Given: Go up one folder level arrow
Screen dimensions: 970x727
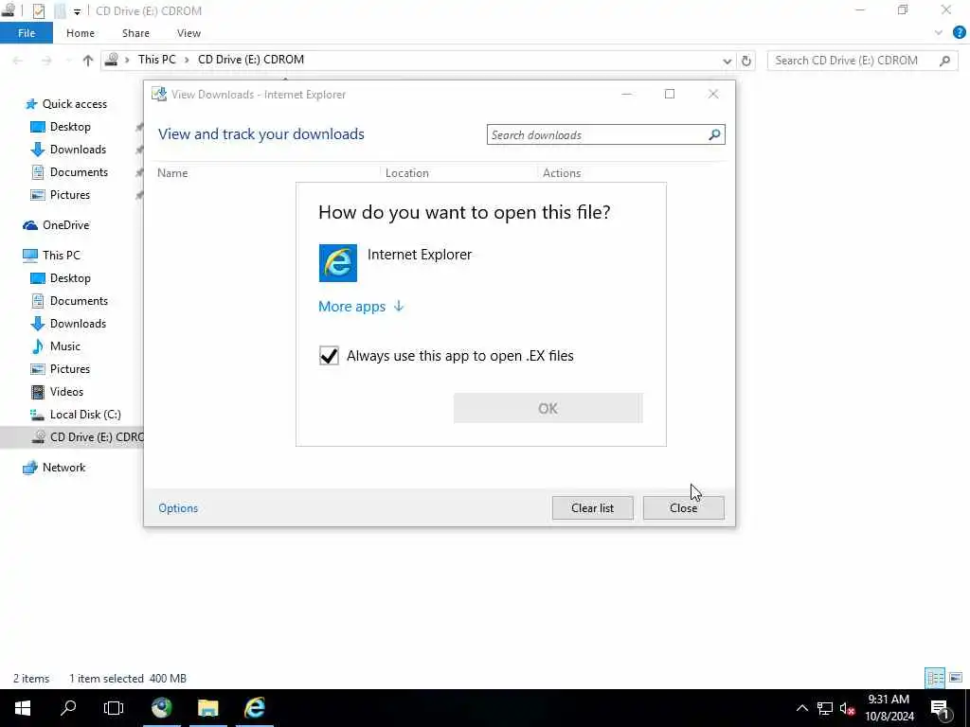Looking at the screenshot, I should [x=88, y=61].
